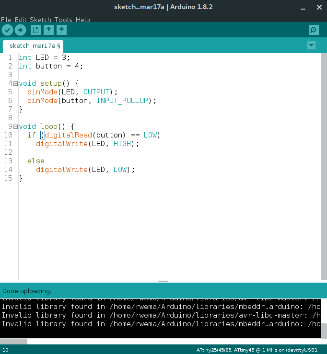Viewport: 327px width, 354px height.
Task: Click the avr-libc-master console line
Action: [161, 315]
